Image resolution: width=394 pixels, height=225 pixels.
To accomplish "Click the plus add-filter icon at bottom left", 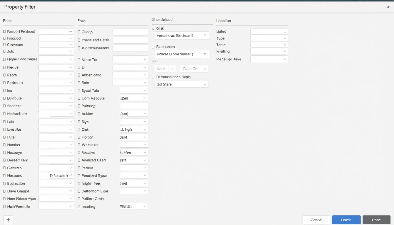I will click(x=8, y=220).
